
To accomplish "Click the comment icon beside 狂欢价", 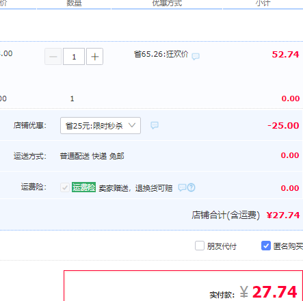I will [196, 56].
